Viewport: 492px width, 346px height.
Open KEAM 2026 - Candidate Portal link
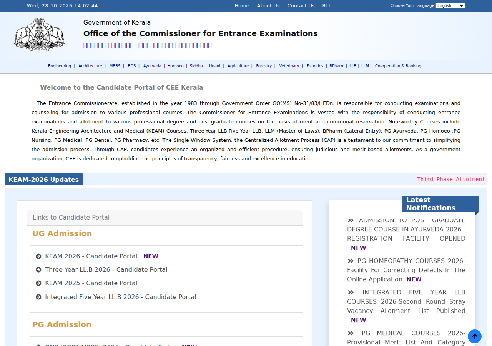[91, 256]
